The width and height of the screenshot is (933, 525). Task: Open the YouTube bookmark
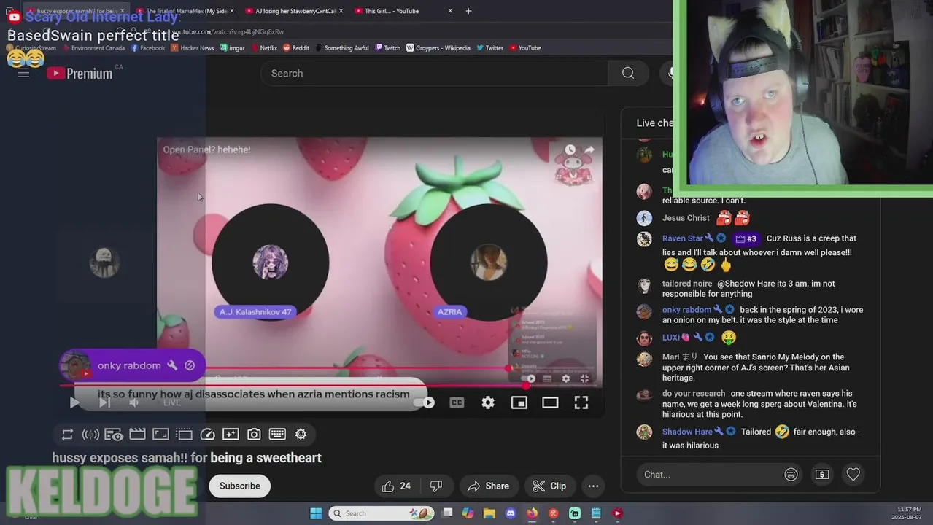(x=526, y=48)
